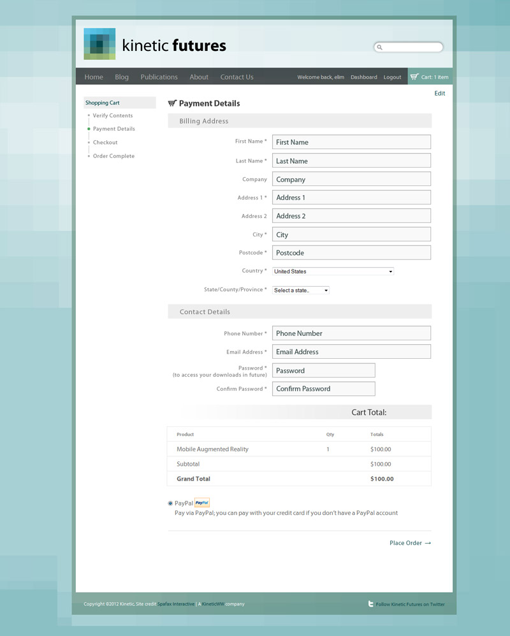Click the cart icon beside Payment Details
This screenshot has width=510, height=636.
coord(172,103)
